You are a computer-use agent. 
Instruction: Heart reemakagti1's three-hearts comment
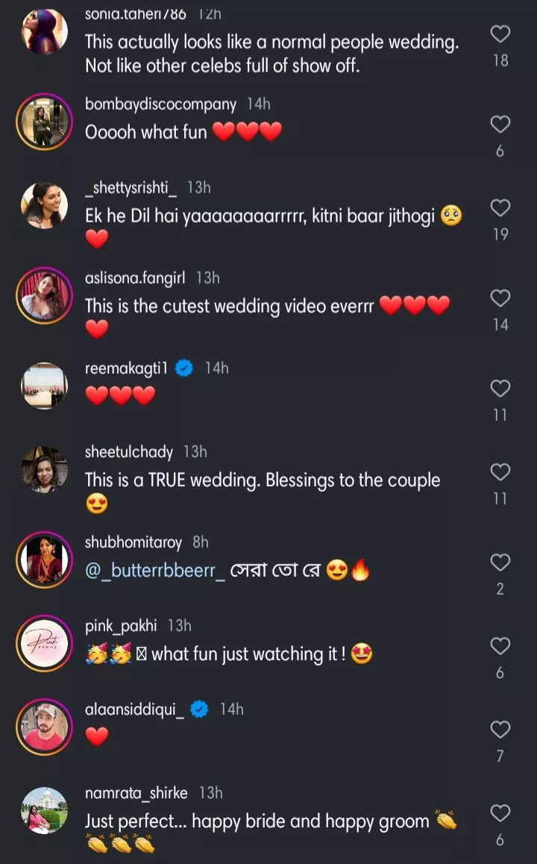pos(500,389)
